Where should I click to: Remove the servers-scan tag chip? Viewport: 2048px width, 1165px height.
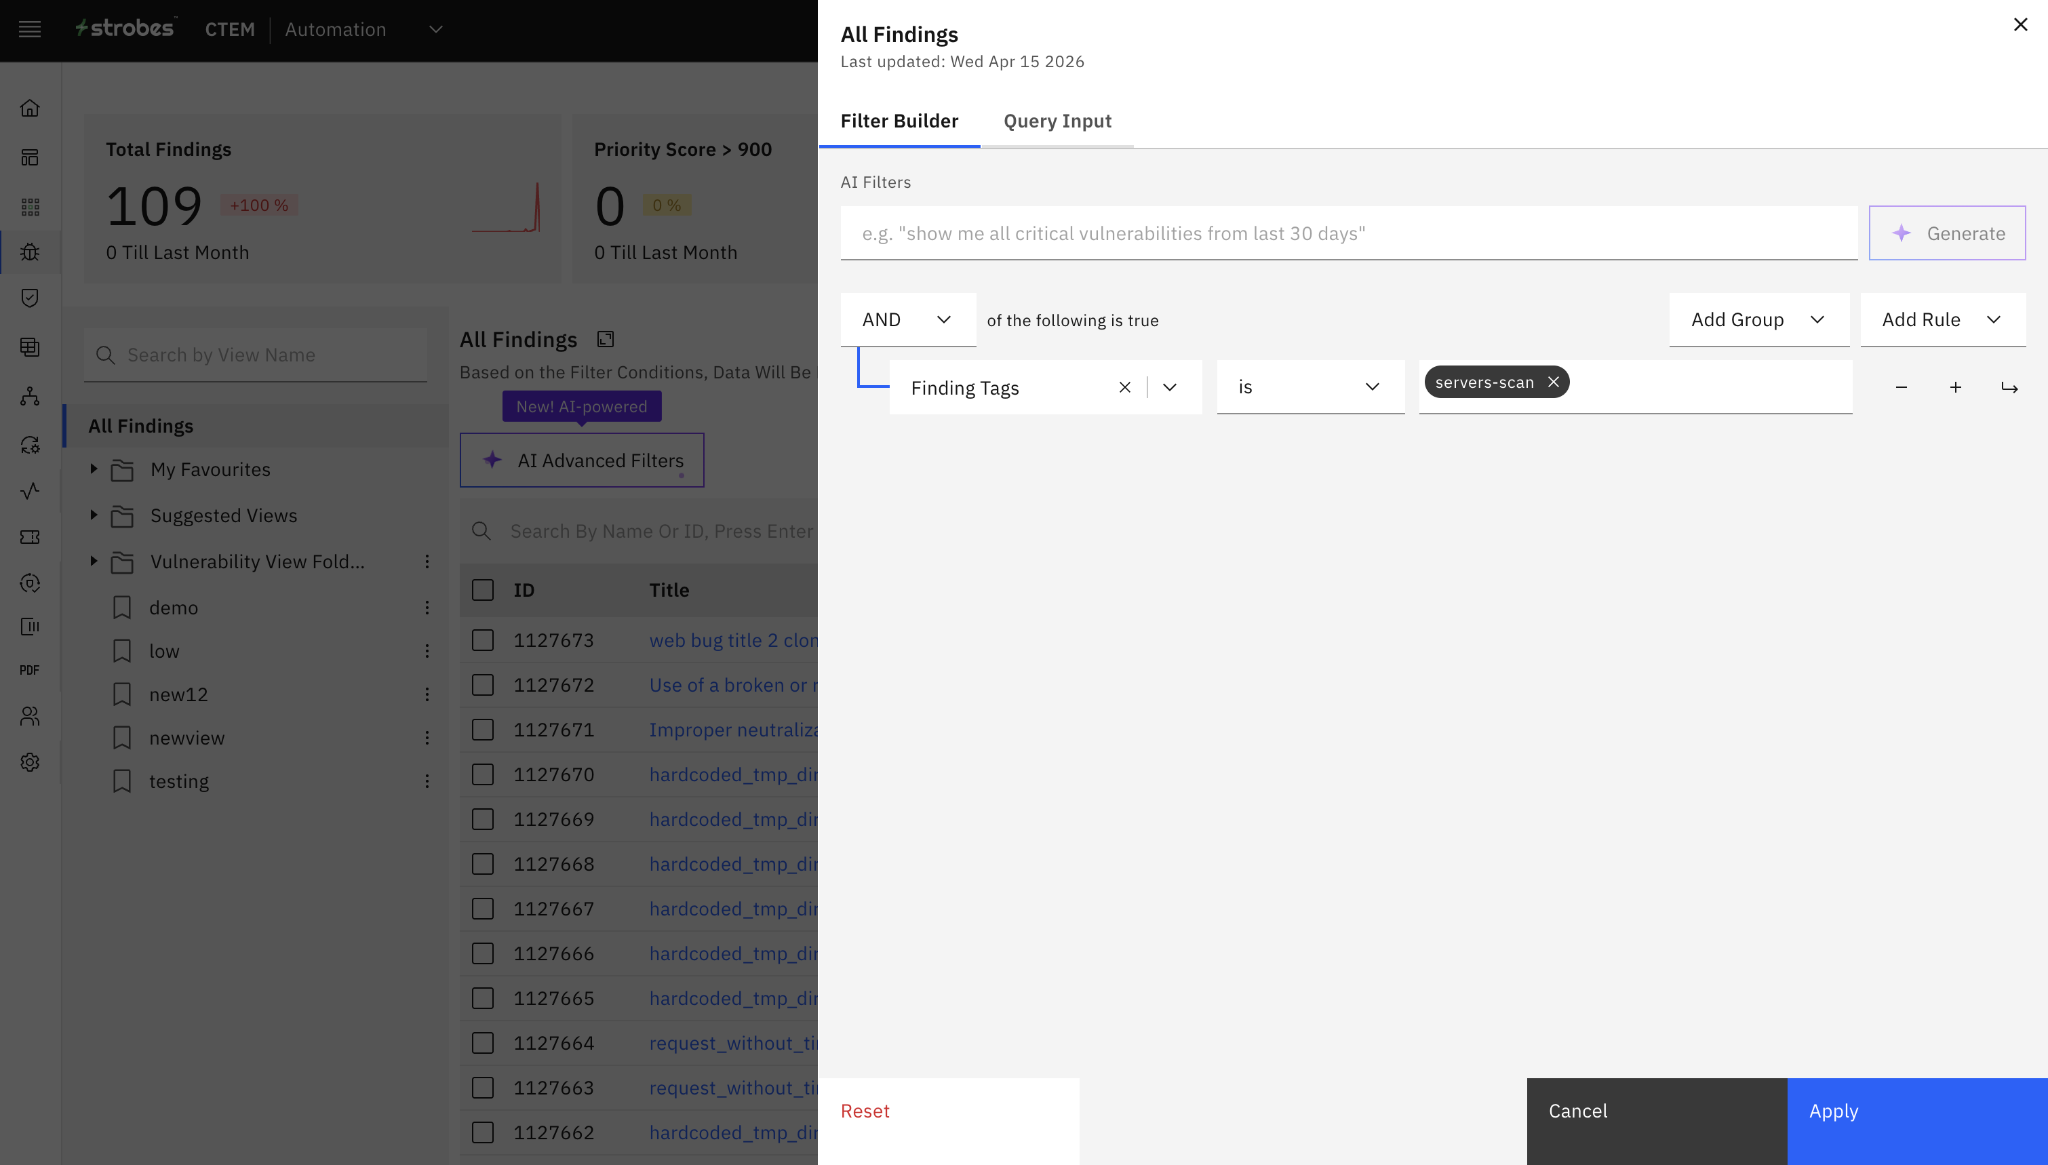point(1553,382)
